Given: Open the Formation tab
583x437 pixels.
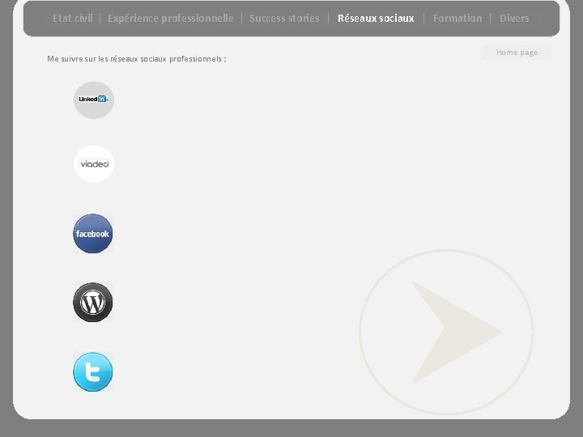Looking at the screenshot, I should [x=457, y=18].
